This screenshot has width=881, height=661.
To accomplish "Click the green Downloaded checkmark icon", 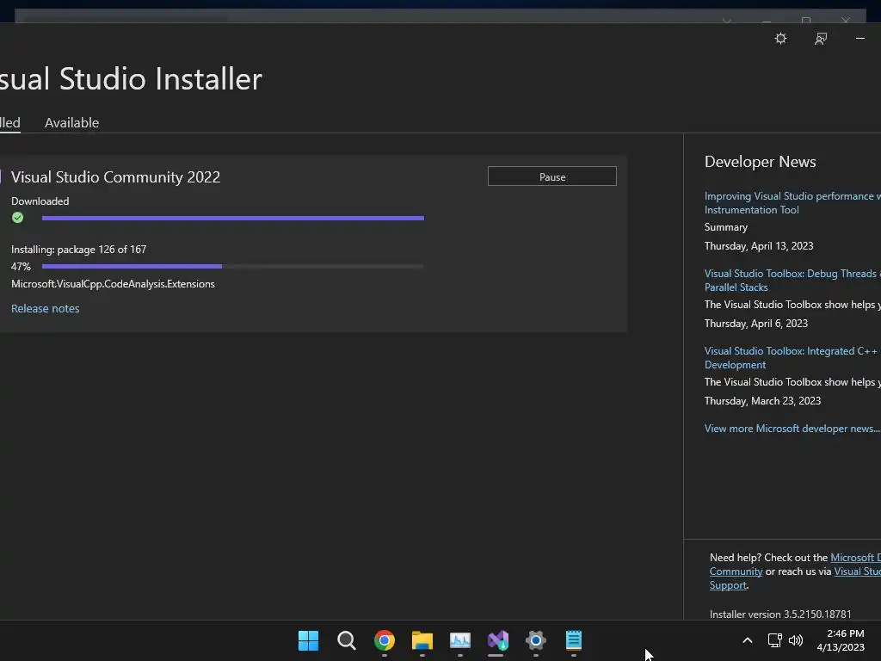I will point(18,218).
